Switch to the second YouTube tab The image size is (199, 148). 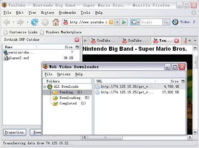135,41
